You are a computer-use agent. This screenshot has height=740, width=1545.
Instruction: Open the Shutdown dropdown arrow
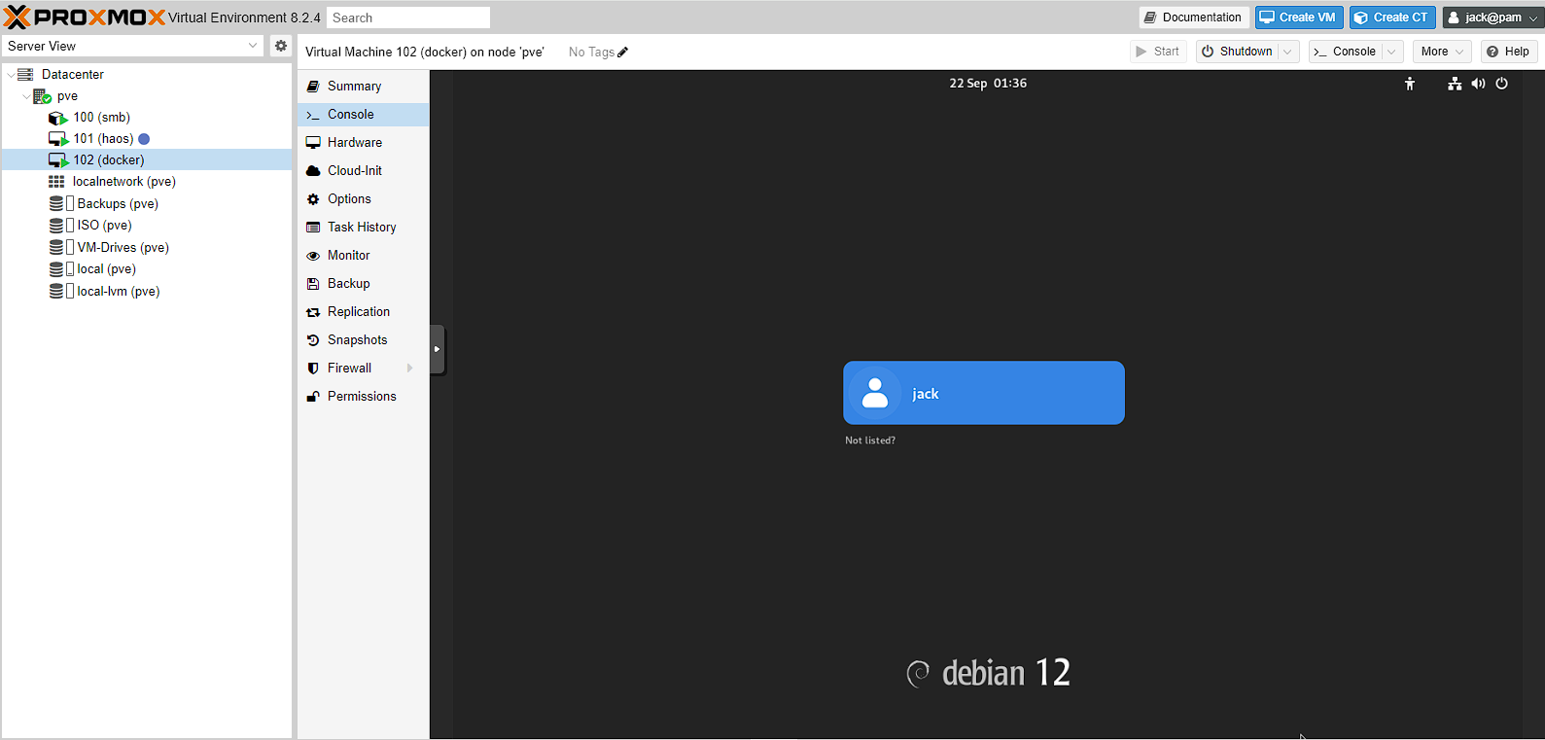[1288, 52]
